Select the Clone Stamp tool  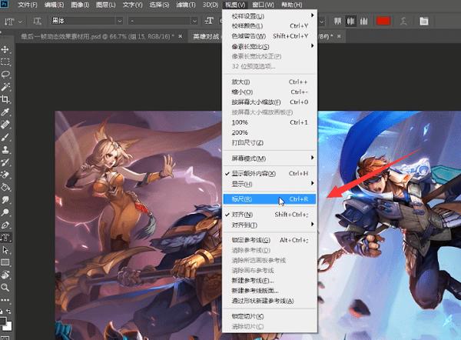(5, 149)
